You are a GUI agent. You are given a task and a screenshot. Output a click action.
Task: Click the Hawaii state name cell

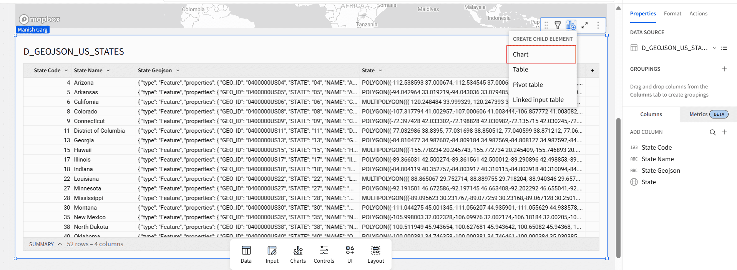coord(104,150)
